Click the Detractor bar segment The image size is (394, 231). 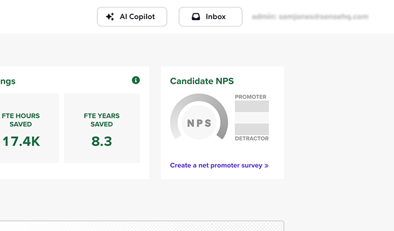(x=252, y=129)
